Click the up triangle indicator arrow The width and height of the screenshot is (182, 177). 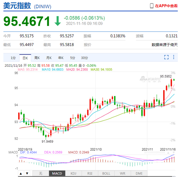pyautogui.click(x=21, y=174)
